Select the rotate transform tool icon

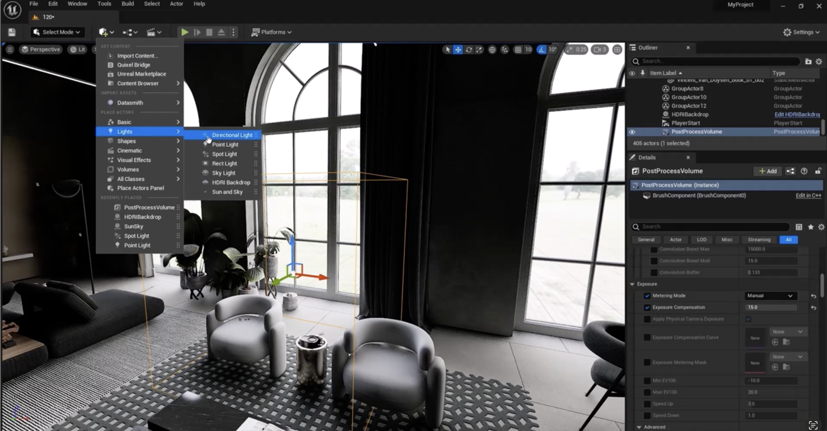click(x=469, y=49)
